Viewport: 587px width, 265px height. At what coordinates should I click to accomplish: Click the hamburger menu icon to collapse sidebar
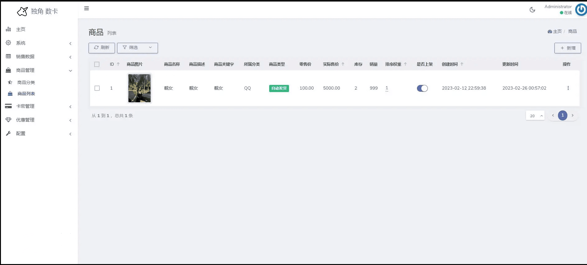(x=86, y=8)
